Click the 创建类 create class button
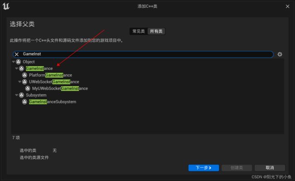295x181 pixels. [236, 168]
